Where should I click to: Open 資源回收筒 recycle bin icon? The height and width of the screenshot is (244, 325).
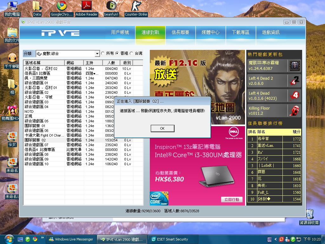(310, 217)
